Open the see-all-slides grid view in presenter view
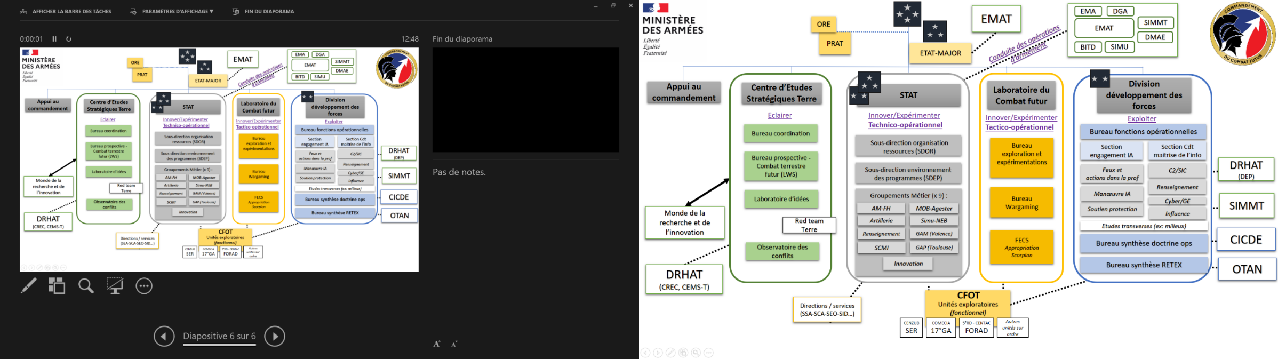The height and width of the screenshot is (359, 1278). tap(57, 286)
